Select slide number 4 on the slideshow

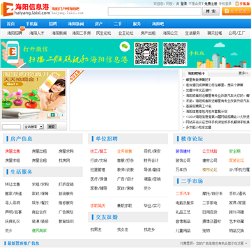[62, 114]
